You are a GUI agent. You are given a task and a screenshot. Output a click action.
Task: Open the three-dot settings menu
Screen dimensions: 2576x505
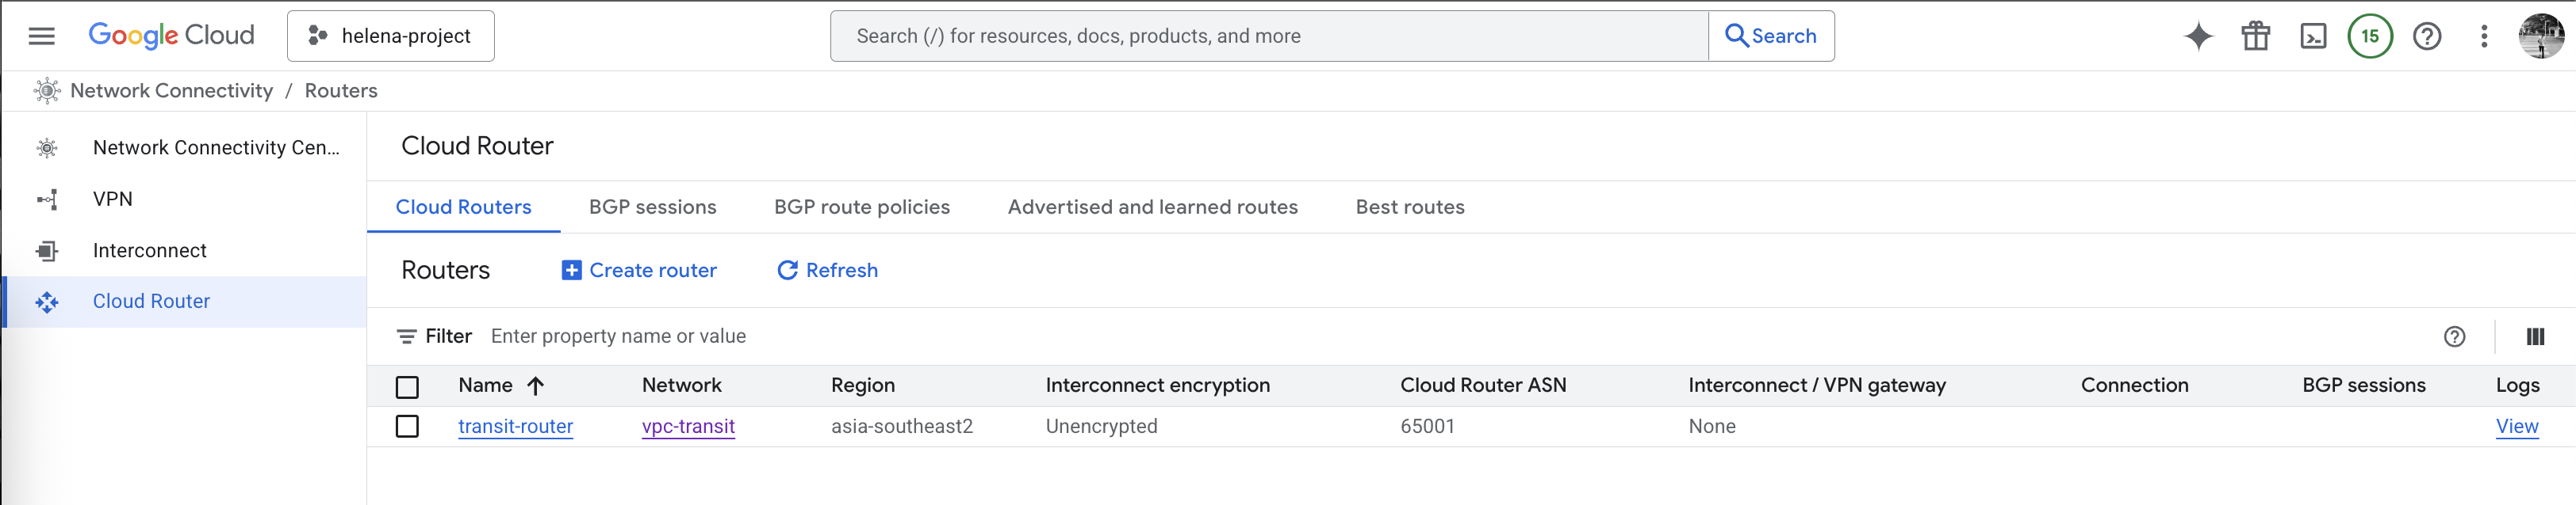pyautogui.click(x=2484, y=36)
